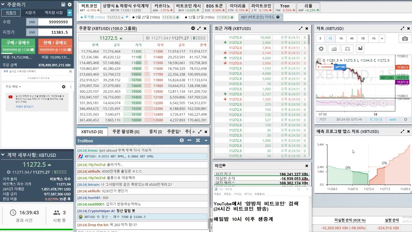This screenshot has height=232, width=412.
Task: Click the 자세히 알아보기 link
Action: click(x=24, y=106)
